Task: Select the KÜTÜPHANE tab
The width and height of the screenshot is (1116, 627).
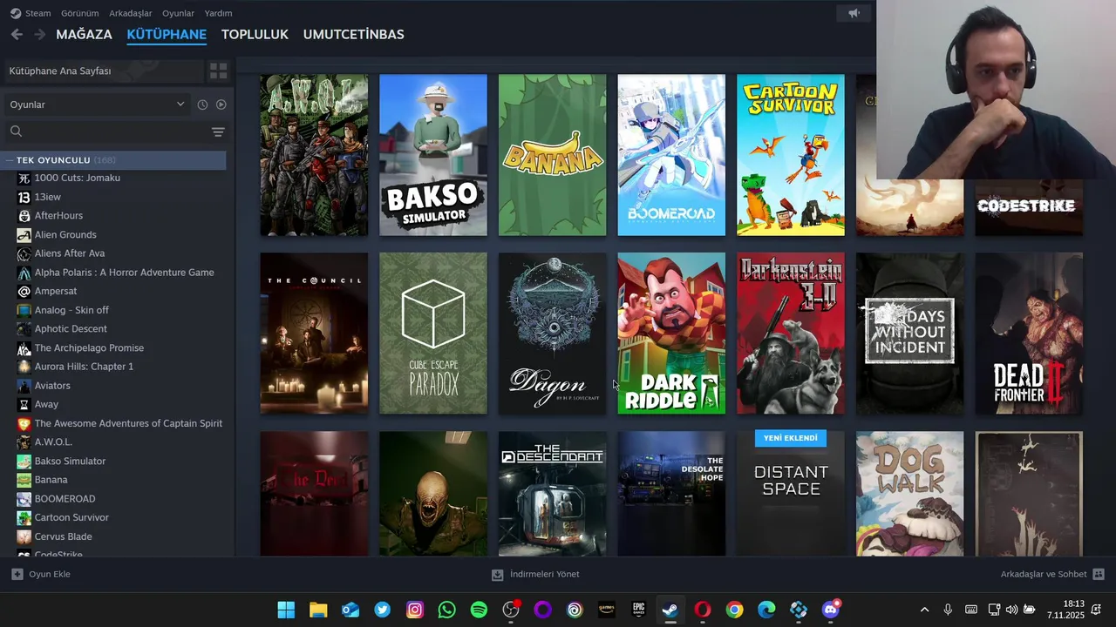Action: point(167,34)
